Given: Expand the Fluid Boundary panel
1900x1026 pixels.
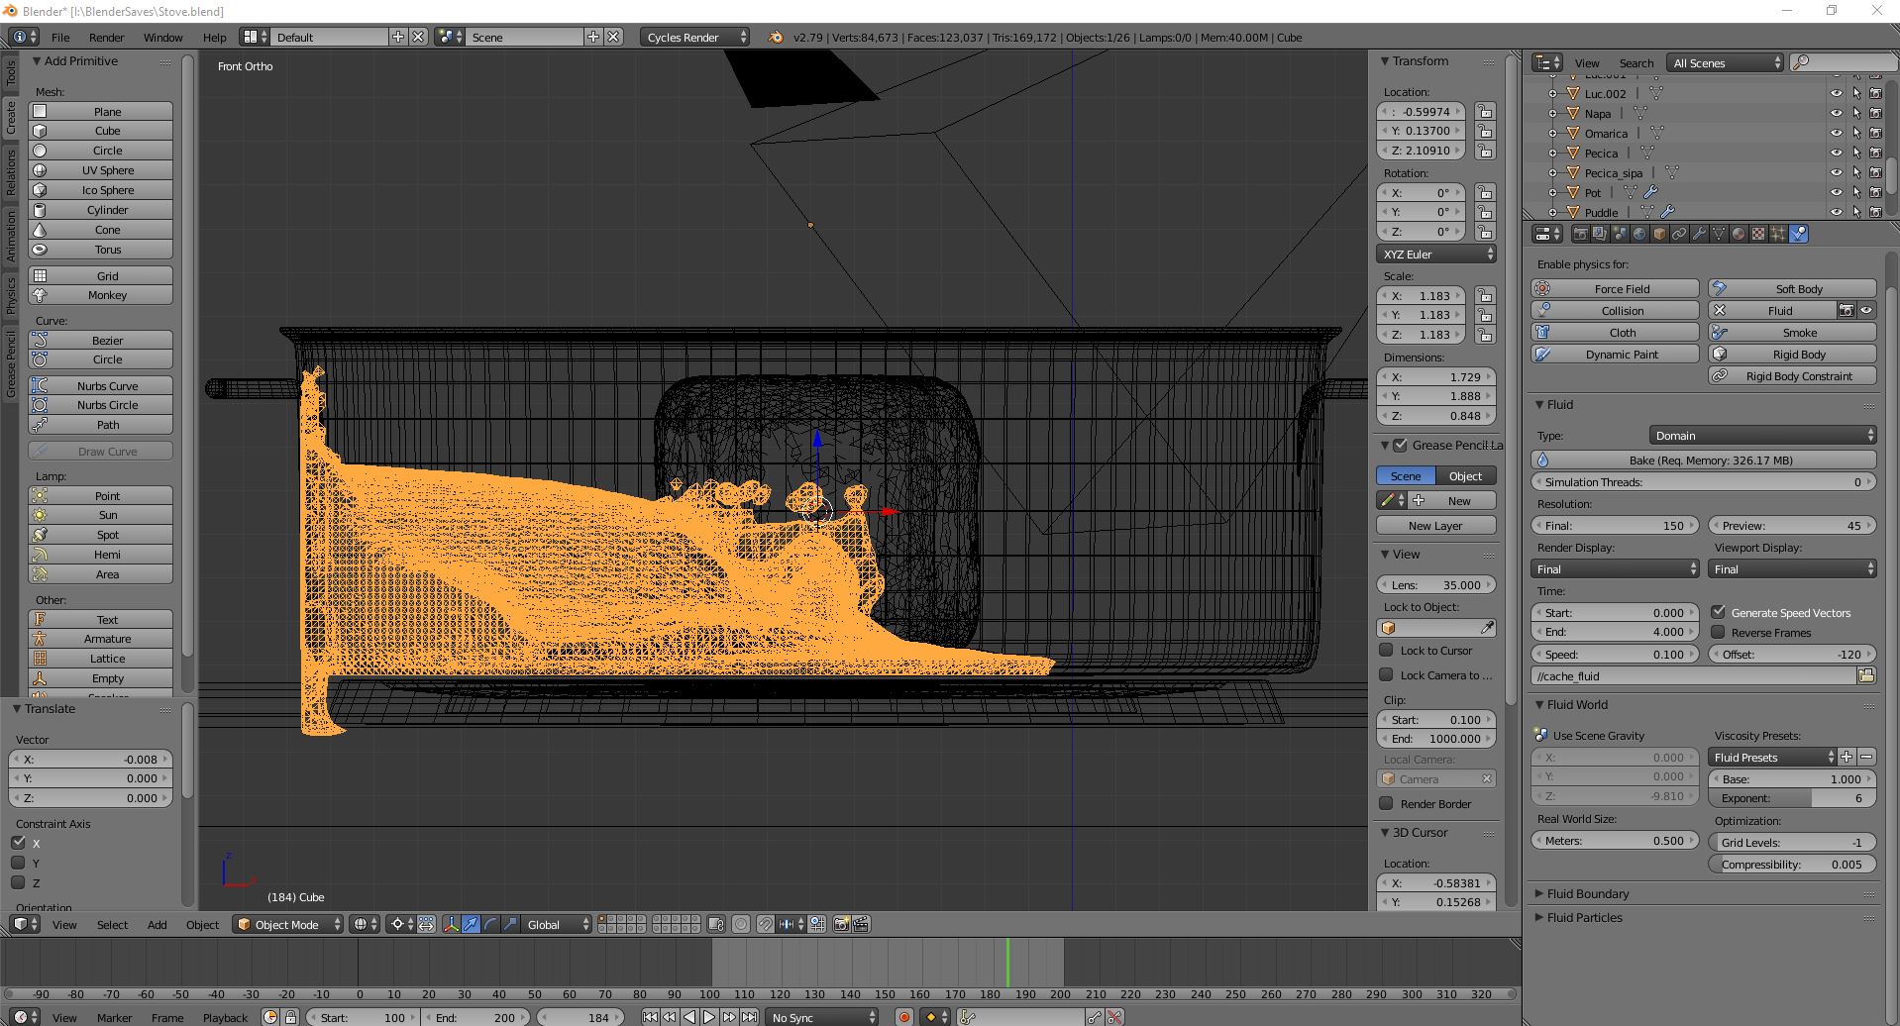Looking at the screenshot, I should [1587, 893].
